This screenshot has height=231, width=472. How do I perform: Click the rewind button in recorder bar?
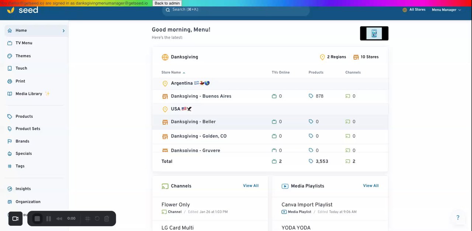click(x=59, y=218)
